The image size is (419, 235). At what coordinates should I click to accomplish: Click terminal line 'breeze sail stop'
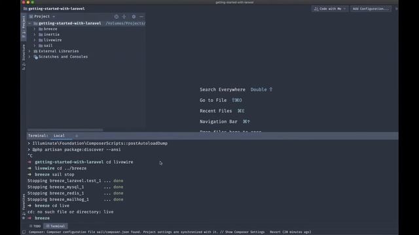51,174
